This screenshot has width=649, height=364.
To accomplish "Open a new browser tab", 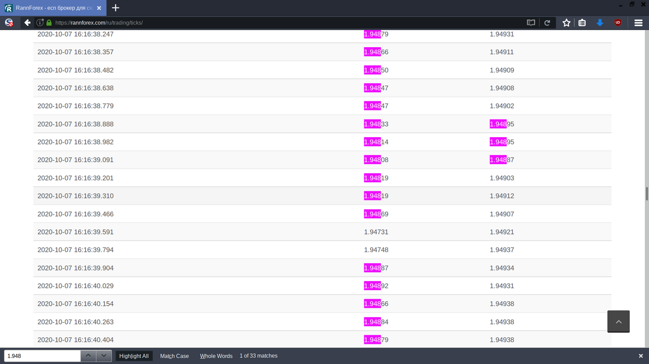I will click(116, 8).
